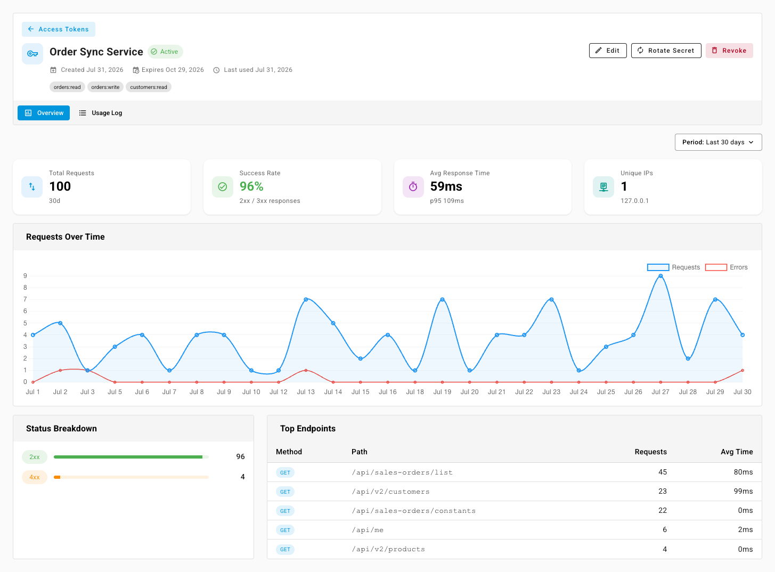Click the key icon beside Order Sync Service
775x572 pixels.
(32, 54)
